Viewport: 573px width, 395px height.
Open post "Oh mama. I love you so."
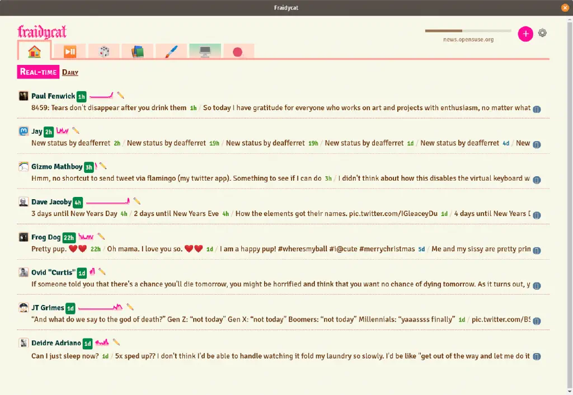point(155,249)
